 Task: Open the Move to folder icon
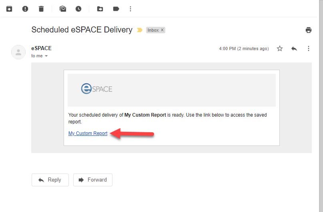100,9
